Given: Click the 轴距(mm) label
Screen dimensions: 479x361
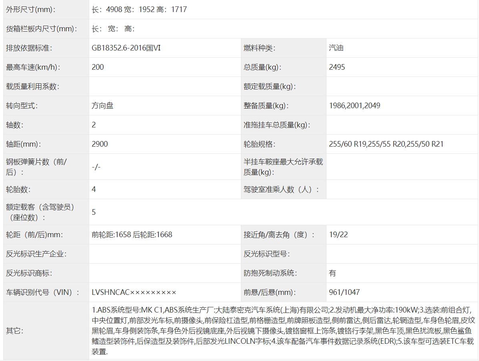Looking at the screenshot, I should tap(23, 144).
